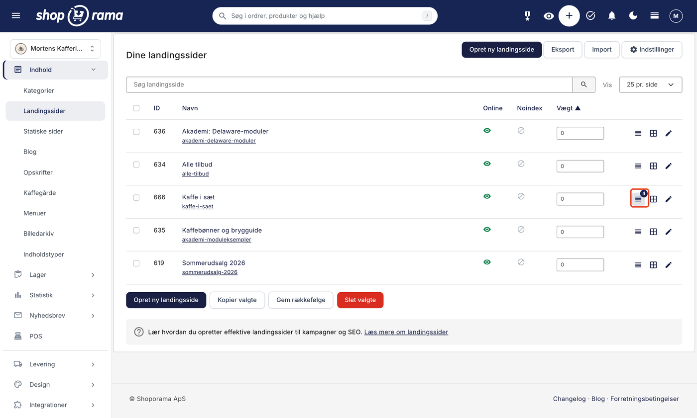
Task: Open the checkmark tasks icon
Action: [590, 16]
